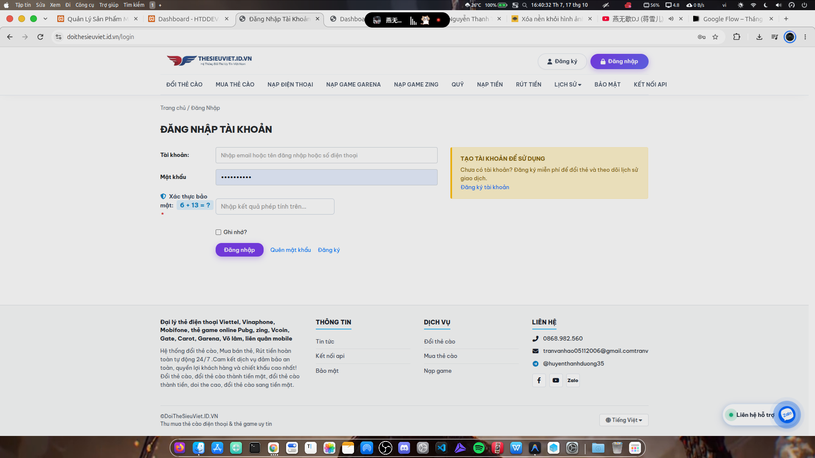Click the Telegram @huyenthanhduong35 contact

[x=573, y=363]
